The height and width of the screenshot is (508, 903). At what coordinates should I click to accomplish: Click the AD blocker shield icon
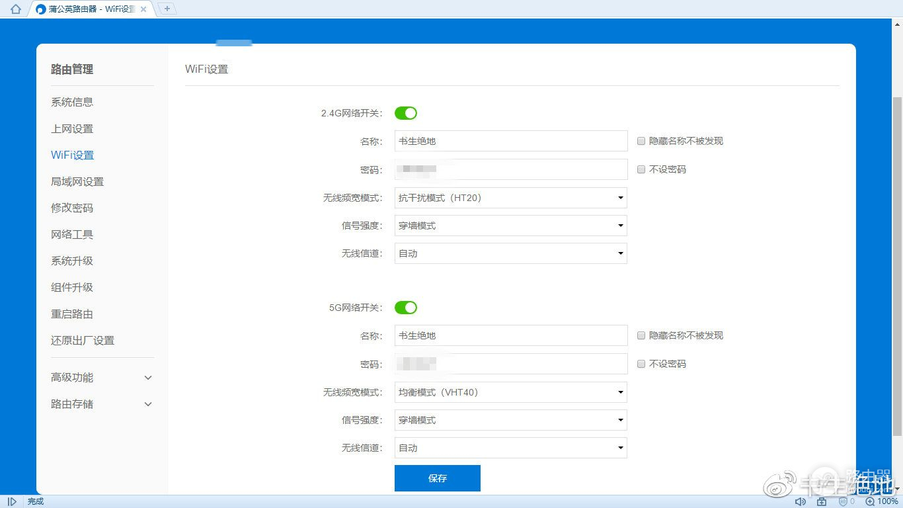coord(844,501)
